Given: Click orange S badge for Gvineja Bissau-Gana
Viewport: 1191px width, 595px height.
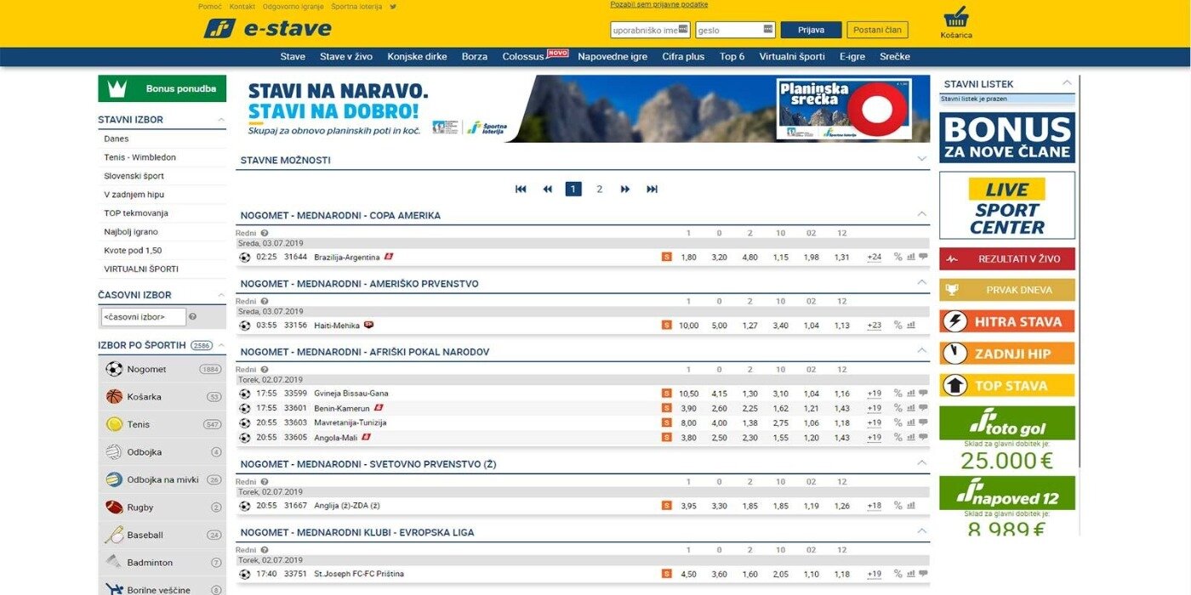Looking at the screenshot, I should pos(667,394).
